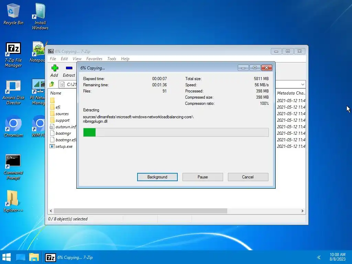
Task: Open File Explorer from the taskbar
Action: tap(34, 257)
